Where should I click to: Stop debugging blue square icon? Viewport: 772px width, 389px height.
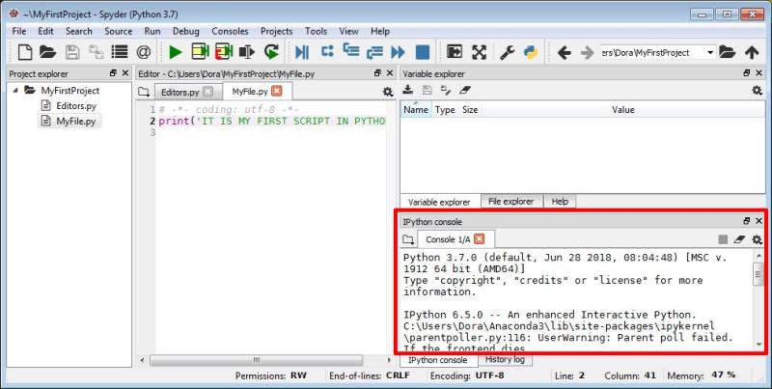click(423, 52)
